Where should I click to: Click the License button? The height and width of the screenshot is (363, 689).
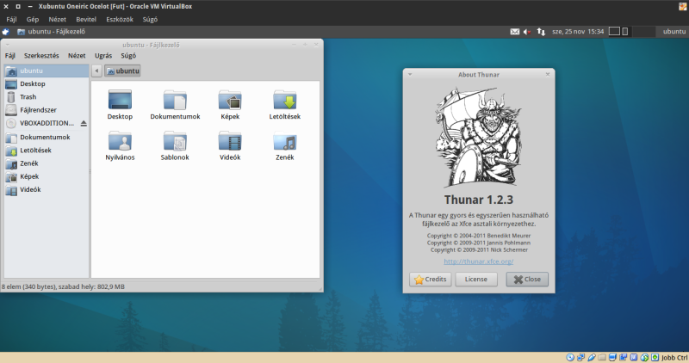click(476, 280)
